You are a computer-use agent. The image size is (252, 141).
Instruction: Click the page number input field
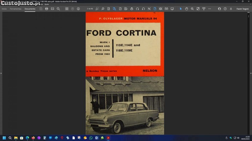coord(90,9)
